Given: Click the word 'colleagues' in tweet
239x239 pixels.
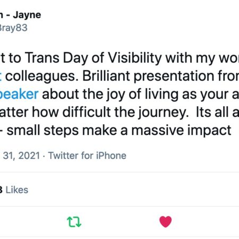Looking at the screenshot, I should (42, 76).
